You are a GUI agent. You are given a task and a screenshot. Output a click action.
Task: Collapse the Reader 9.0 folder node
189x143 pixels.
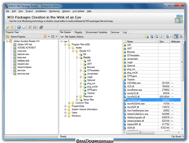point(73,51)
